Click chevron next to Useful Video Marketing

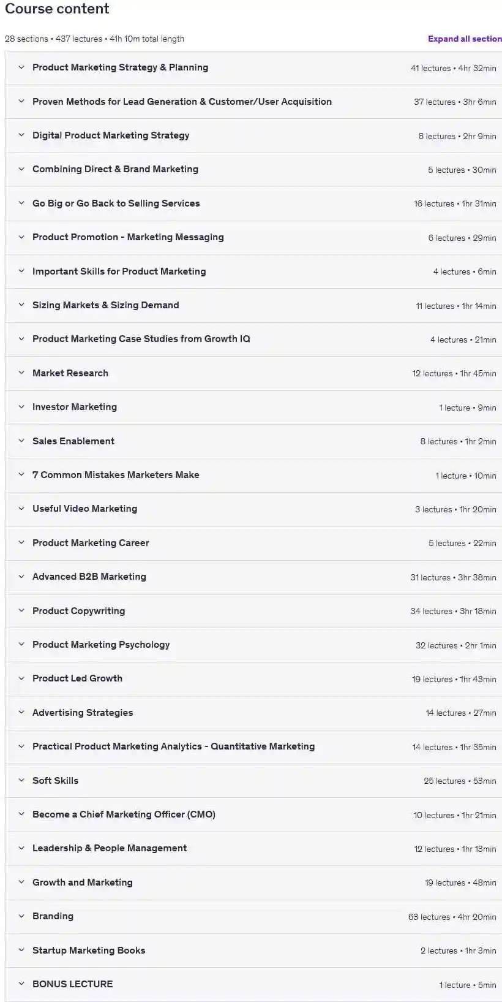[x=21, y=509]
